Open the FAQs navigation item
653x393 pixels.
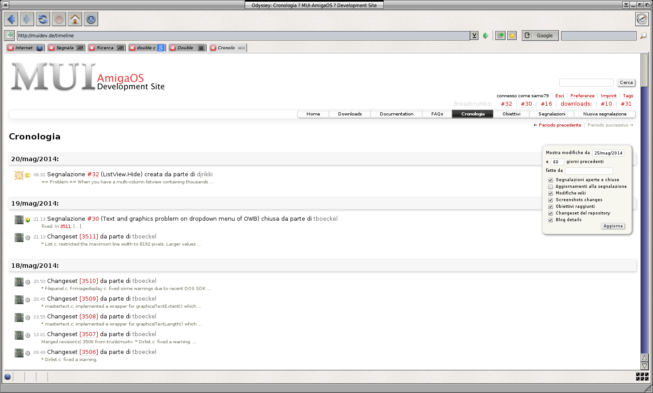click(437, 114)
